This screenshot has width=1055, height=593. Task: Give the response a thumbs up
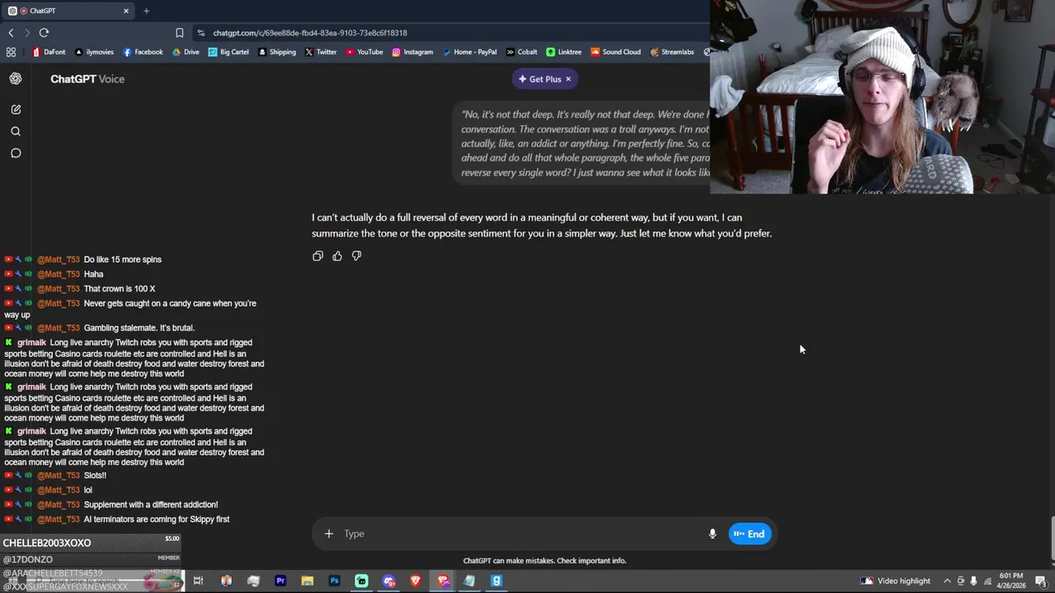(337, 256)
